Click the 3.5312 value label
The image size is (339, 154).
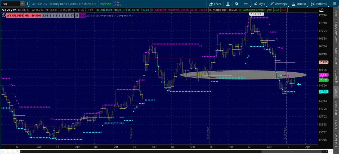click(x=47, y=16)
